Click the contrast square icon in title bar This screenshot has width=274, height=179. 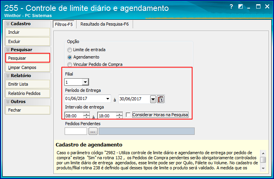240,7
